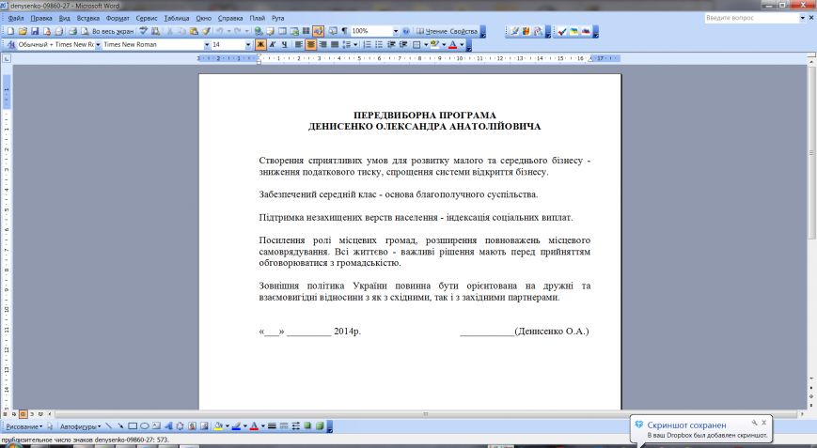Open the style dropdown 'Обычный + Times New Ro'
Viewport: 817px width, 448px height.
point(98,45)
